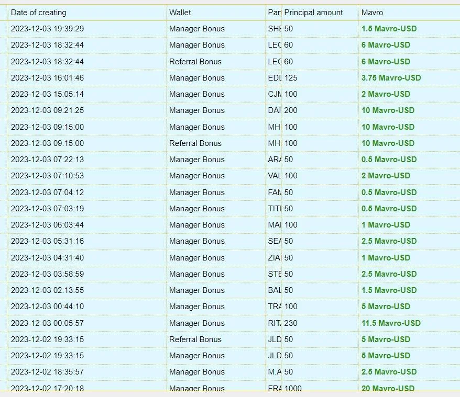The height and width of the screenshot is (397, 460).
Task: Select date cell 2023-12-03 07:22:13
Action: coord(47,160)
